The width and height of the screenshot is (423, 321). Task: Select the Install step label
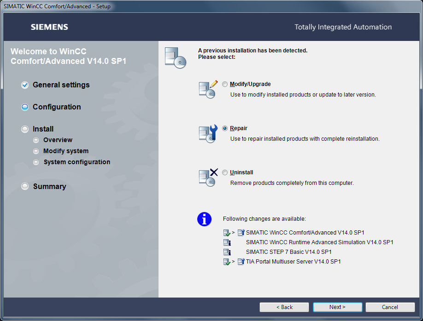click(x=43, y=129)
